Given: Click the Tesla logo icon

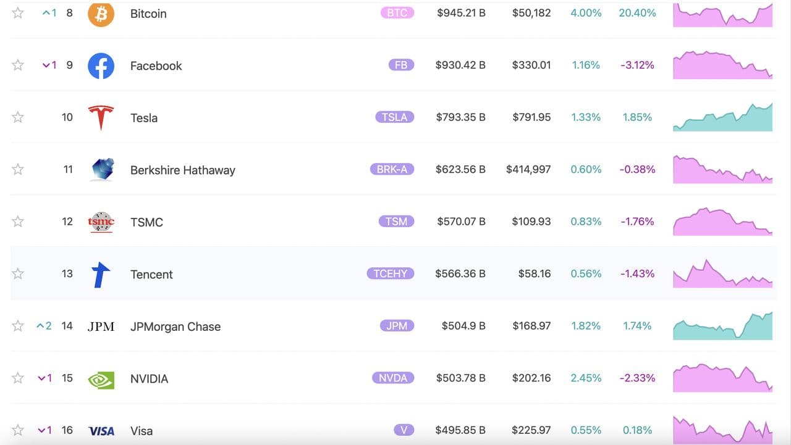Looking at the screenshot, I should coord(101,117).
